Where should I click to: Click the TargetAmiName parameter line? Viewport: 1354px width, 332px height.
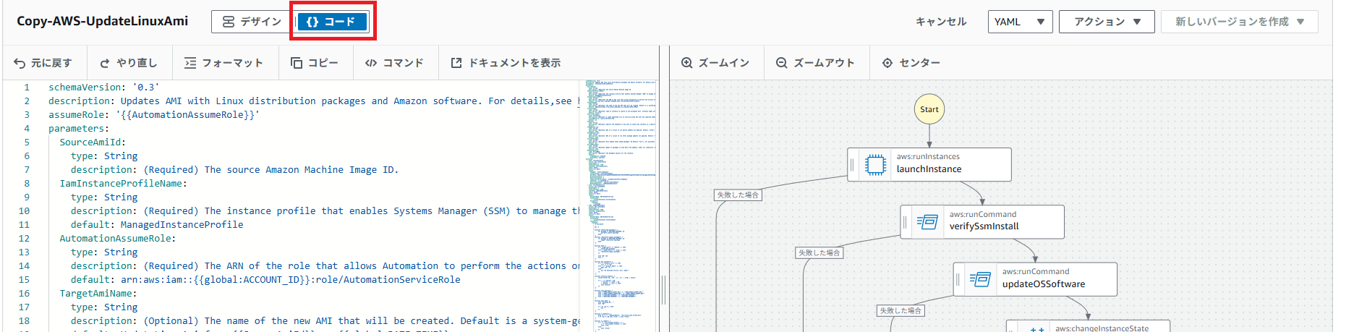click(x=98, y=293)
